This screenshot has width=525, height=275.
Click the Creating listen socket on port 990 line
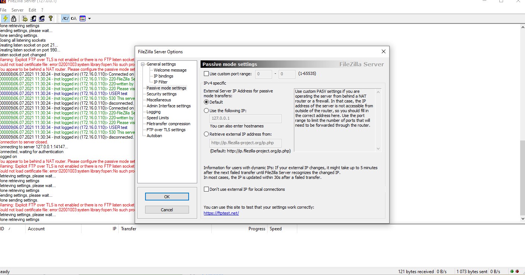tap(30, 50)
